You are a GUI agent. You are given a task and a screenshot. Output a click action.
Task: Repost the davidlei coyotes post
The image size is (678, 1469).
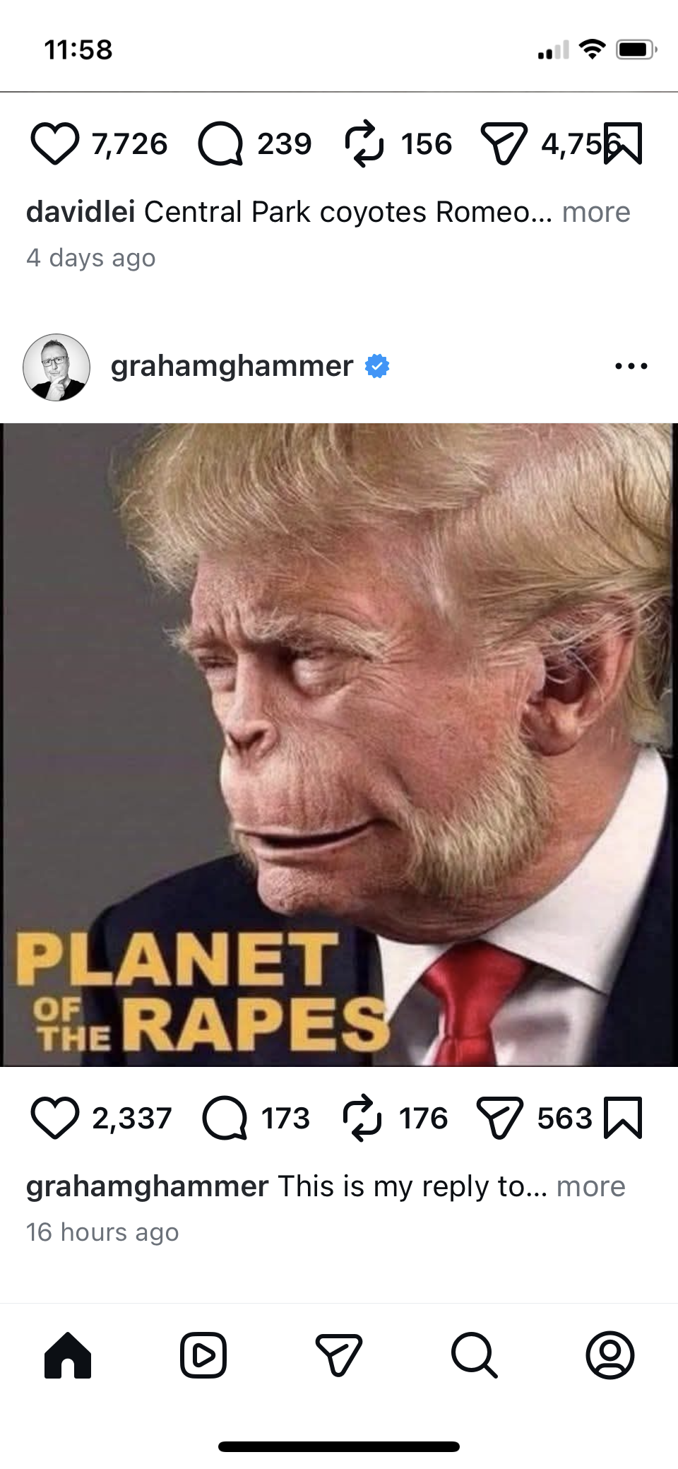tap(364, 143)
